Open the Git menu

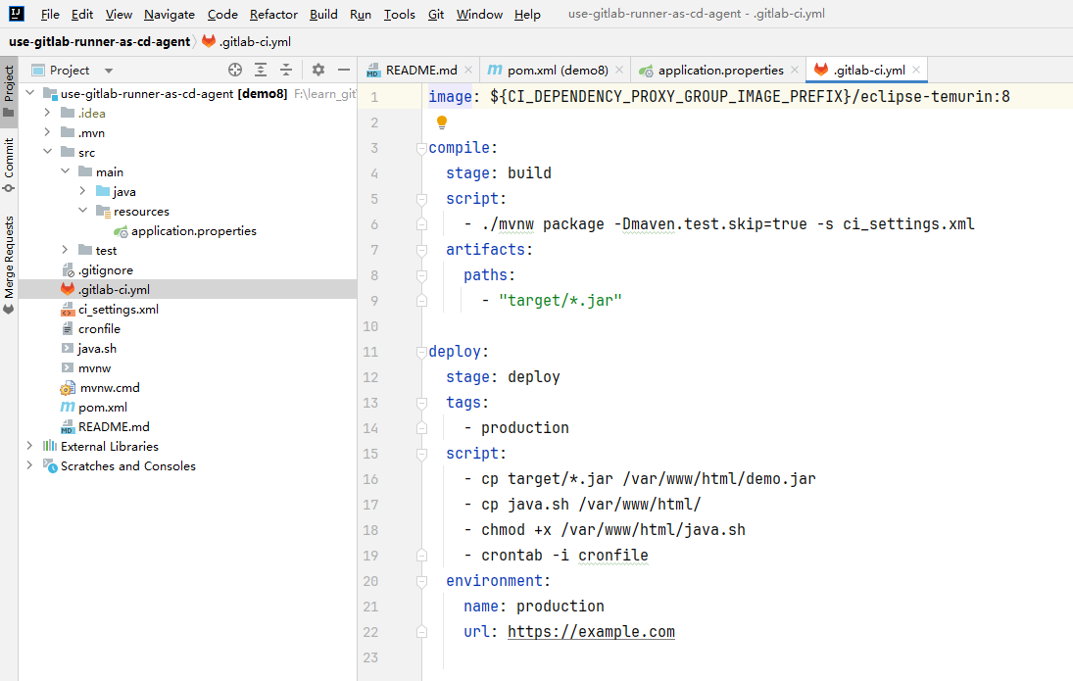click(x=436, y=15)
